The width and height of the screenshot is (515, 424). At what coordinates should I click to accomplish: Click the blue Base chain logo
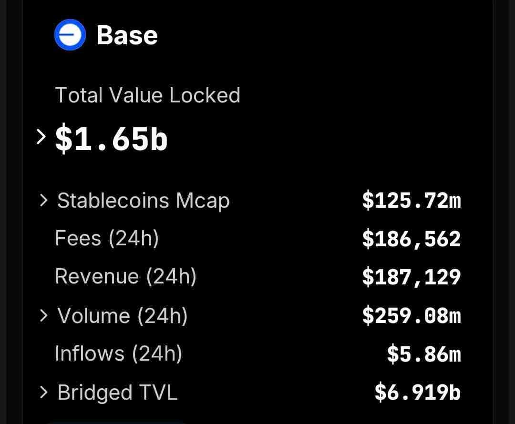(70, 36)
